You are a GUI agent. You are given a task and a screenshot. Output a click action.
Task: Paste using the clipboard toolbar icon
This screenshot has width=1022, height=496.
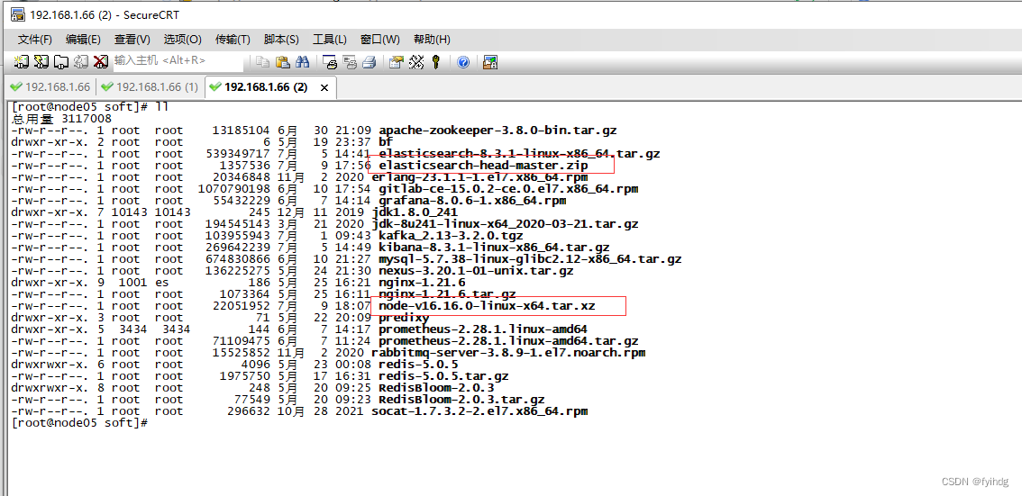point(282,62)
